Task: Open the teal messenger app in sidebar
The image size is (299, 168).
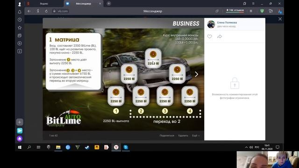Action: [20, 131]
